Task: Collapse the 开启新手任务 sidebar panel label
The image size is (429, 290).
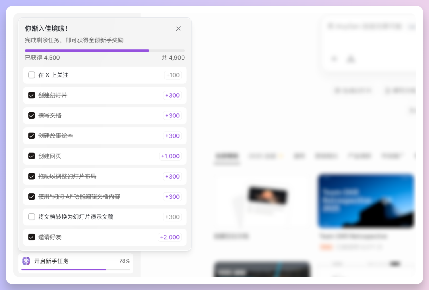Action: click(51, 261)
